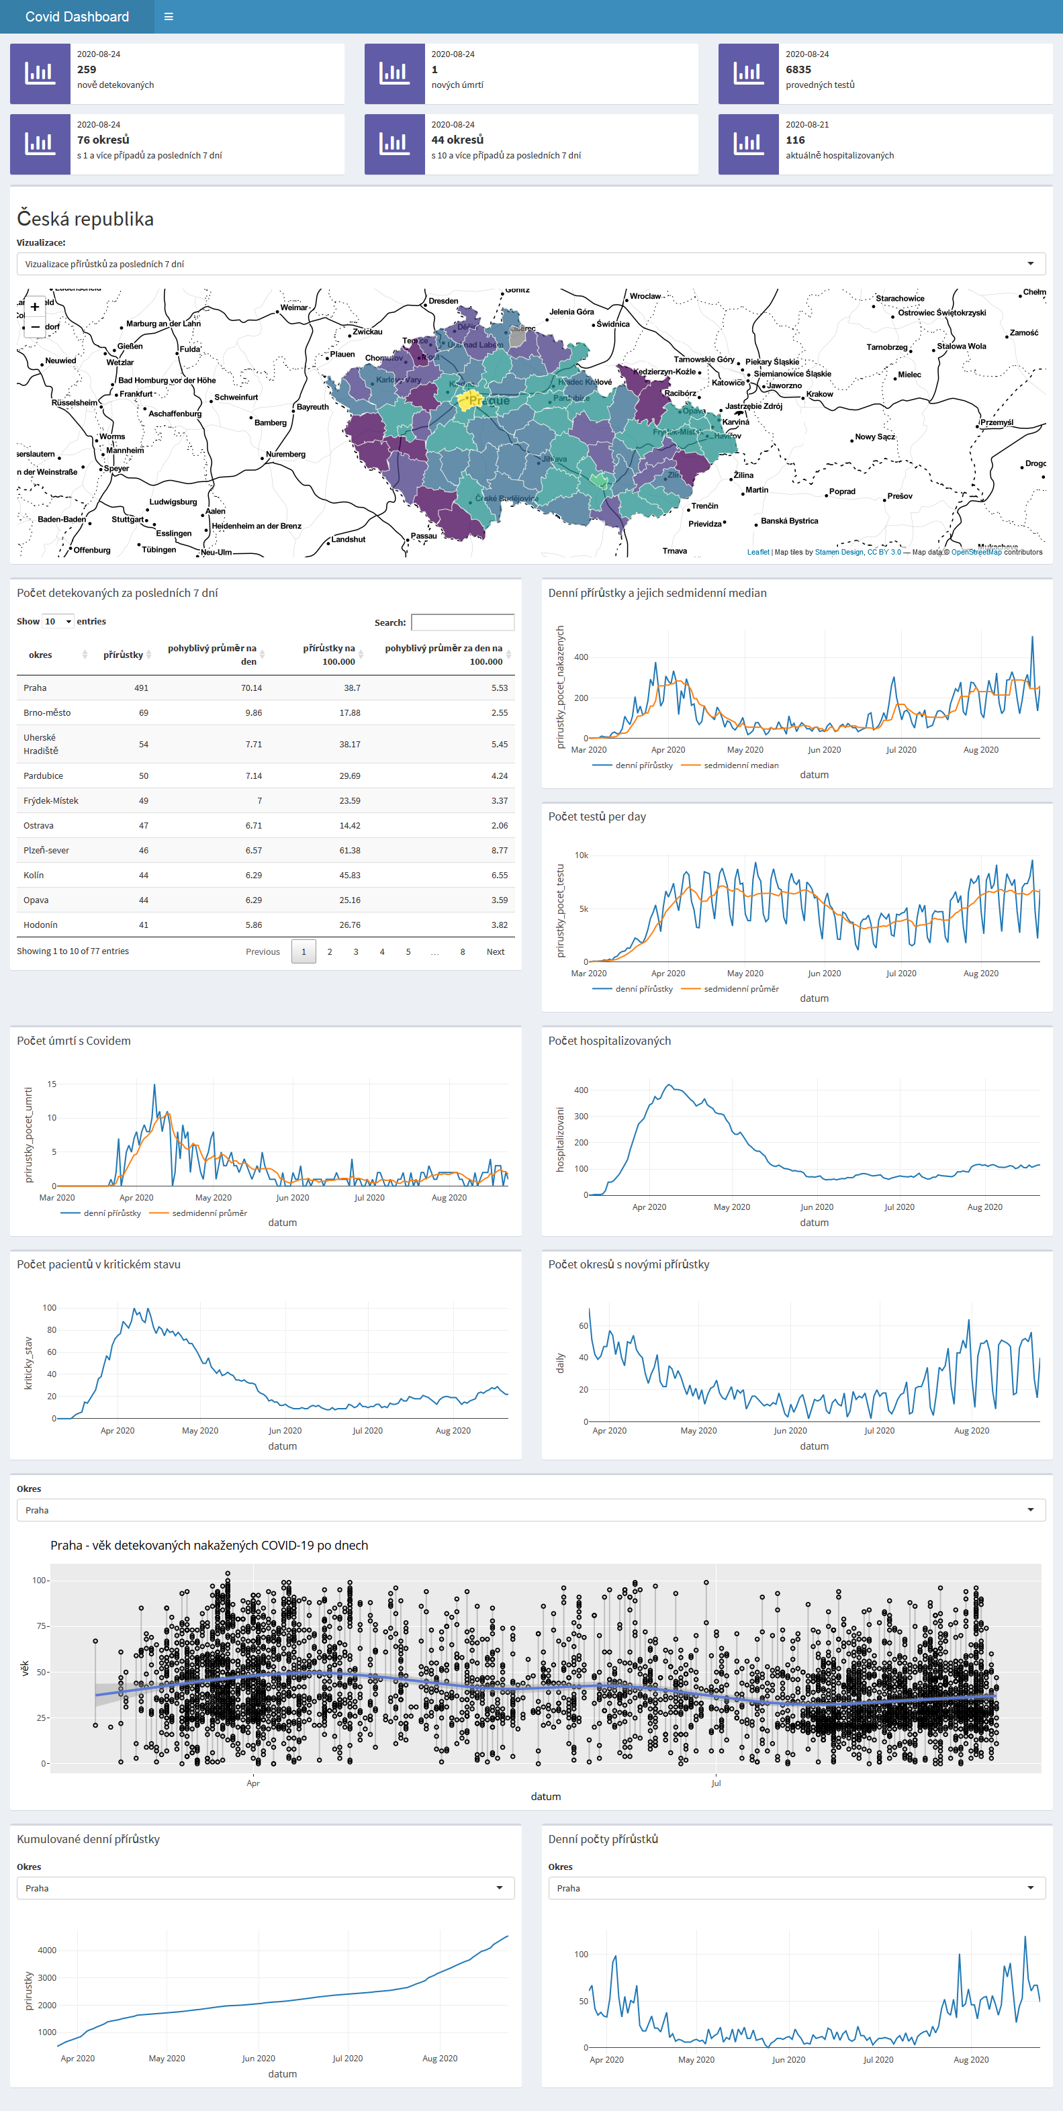The width and height of the screenshot is (1063, 2111).
Task: Select the Ostrava row
Action: [265, 825]
